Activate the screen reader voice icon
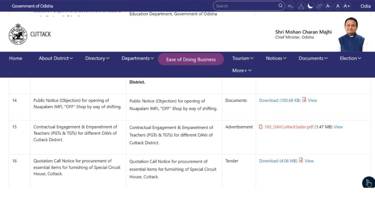The height and width of the screenshot is (214, 375). click(x=320, y=6)
